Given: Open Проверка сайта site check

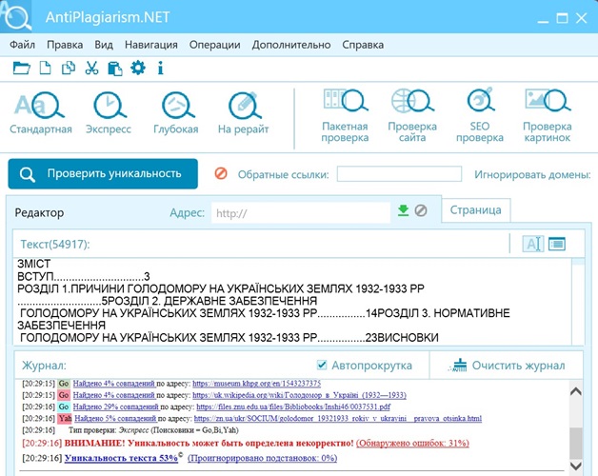Looking at the screenshot, I should point(412,114).
